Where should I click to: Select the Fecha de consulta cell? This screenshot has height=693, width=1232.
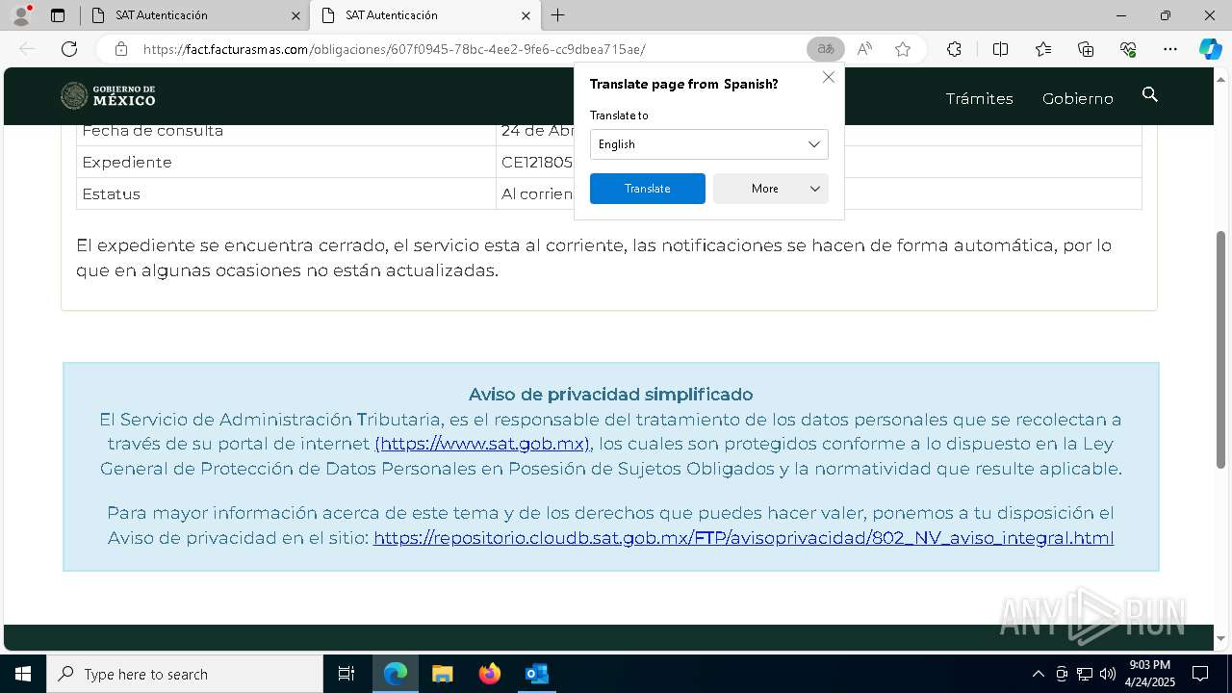[286, 133]
